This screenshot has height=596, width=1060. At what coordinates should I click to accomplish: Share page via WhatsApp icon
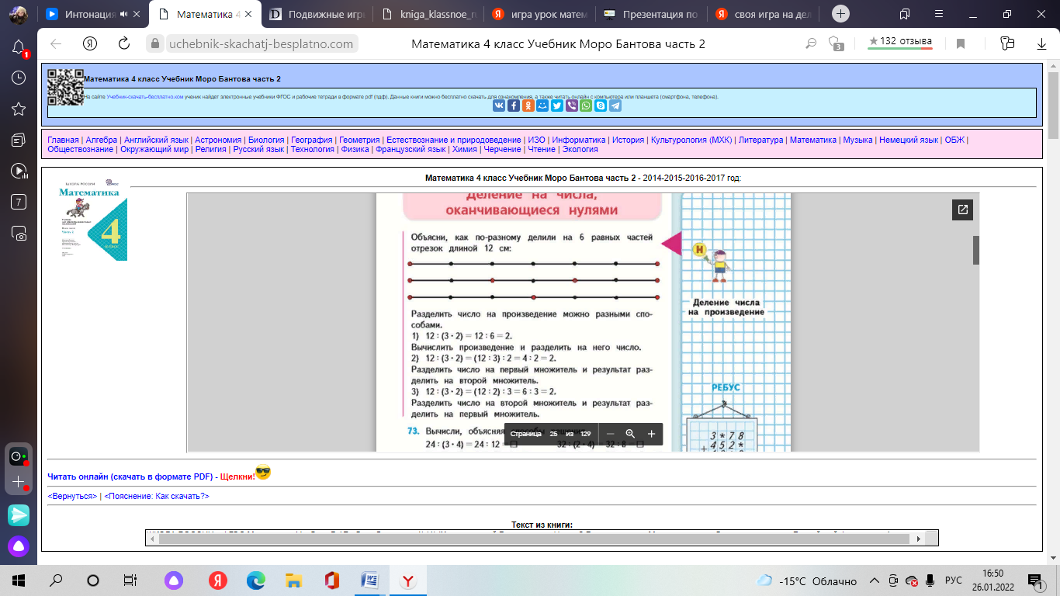pos(586,106)
